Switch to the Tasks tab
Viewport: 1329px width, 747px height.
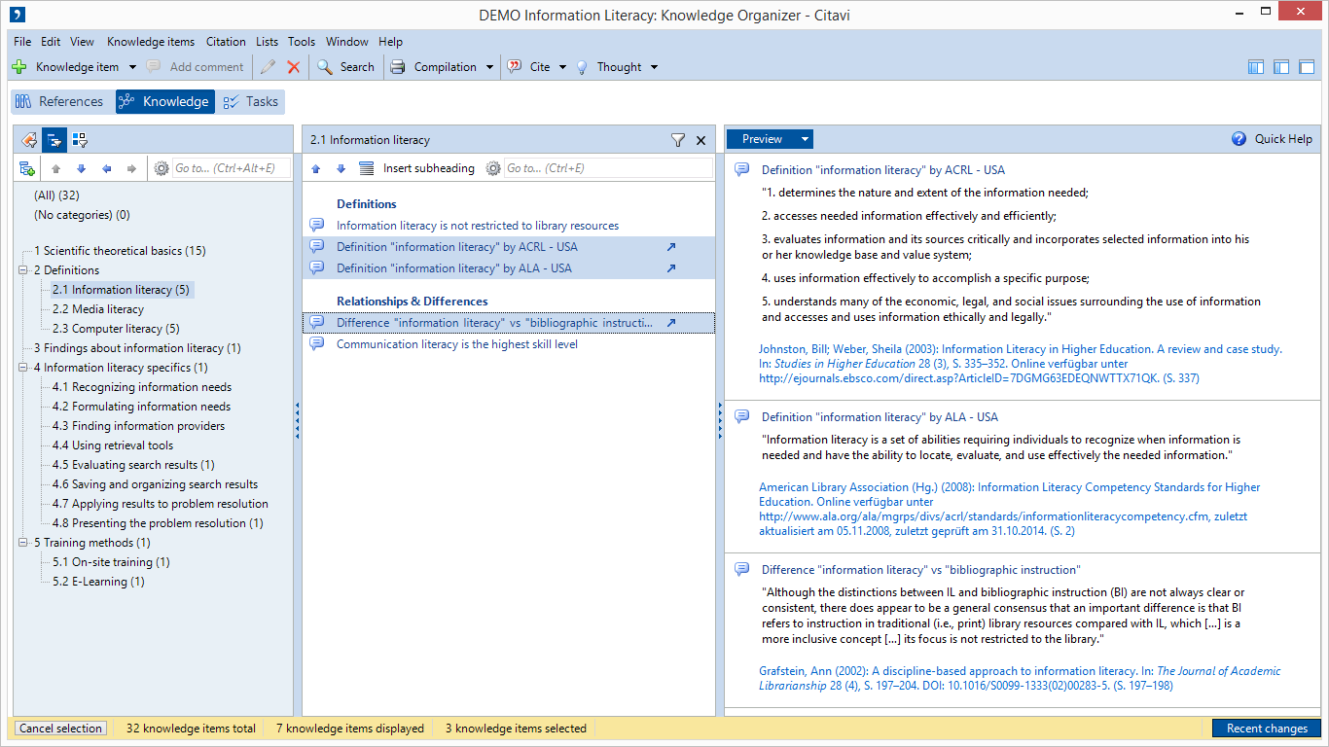250,101
